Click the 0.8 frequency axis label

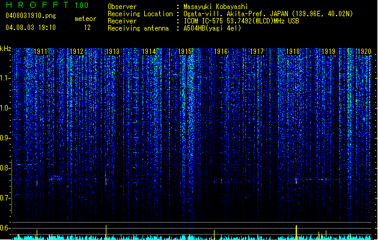(5, 168)
